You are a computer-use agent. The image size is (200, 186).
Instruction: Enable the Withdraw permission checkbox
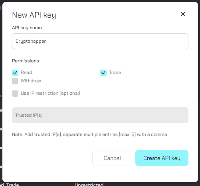click(x=15, y=81)
